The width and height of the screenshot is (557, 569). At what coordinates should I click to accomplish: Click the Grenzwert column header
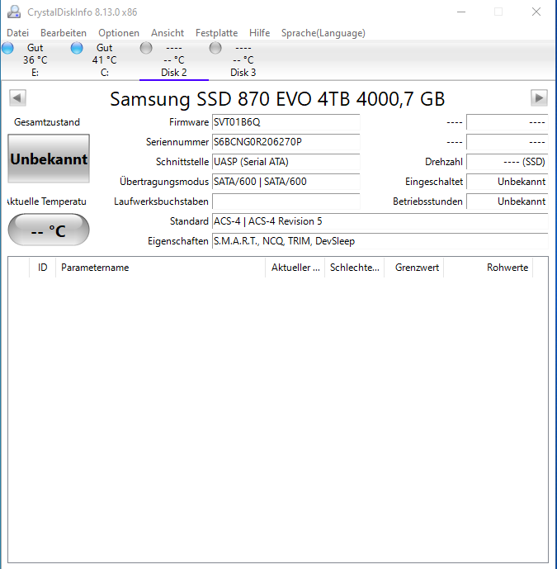[413, 268]
